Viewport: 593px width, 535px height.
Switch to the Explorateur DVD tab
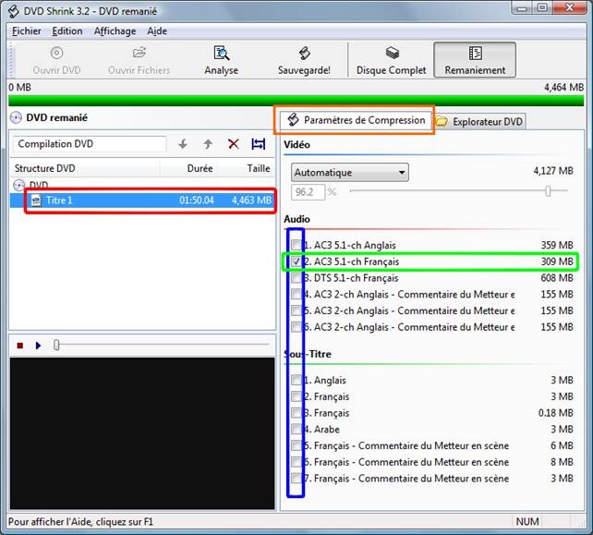point(480,121)
